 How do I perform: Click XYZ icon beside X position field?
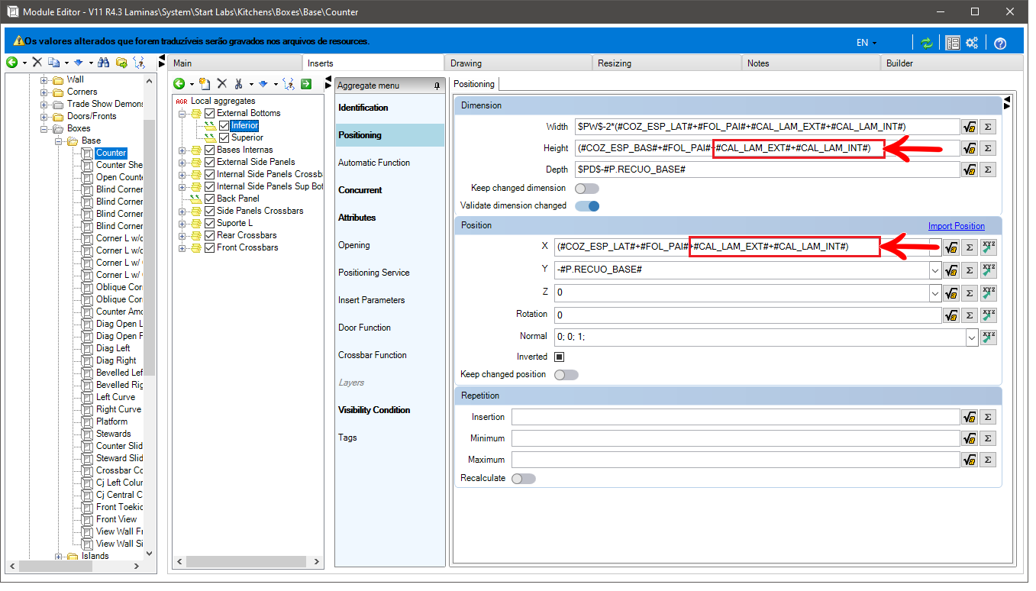coord(989,247)
